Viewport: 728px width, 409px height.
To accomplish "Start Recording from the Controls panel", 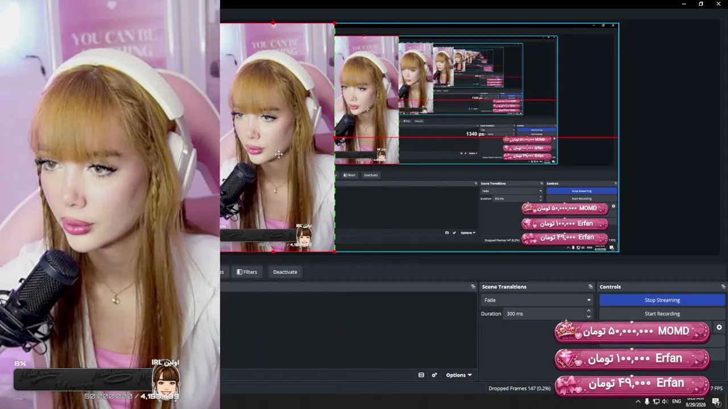I will [662, 314].
